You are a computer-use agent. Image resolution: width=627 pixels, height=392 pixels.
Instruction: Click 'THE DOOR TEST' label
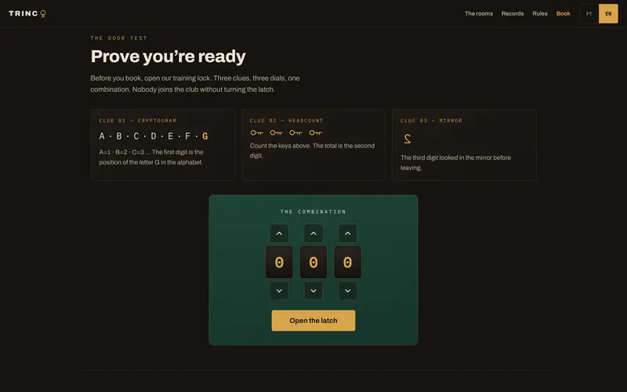coord(119,38)
